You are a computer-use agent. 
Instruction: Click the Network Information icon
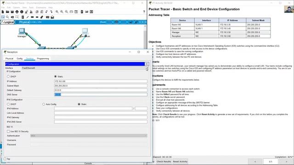22,12
